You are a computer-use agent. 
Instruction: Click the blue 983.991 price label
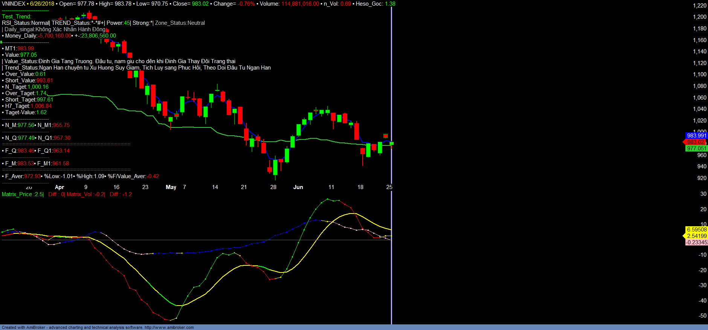pyautogui.click(x=696, y=136)
